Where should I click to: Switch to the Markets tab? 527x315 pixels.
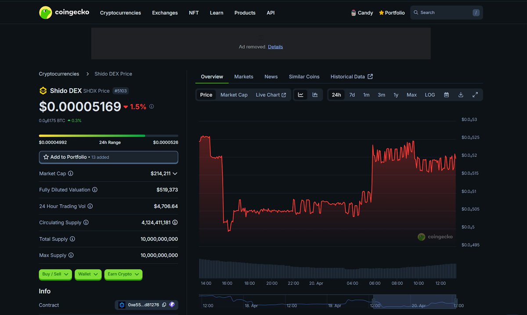(x=244, y=76)
